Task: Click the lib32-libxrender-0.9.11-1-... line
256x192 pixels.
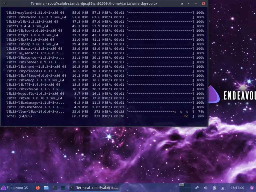Action: coord(105,62)
